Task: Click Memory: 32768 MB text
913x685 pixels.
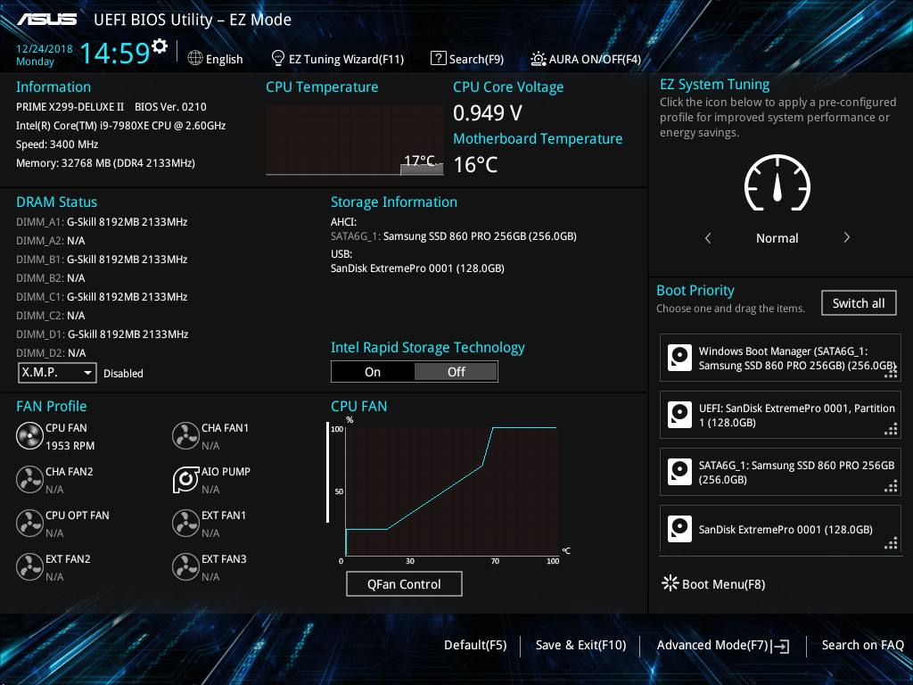Action: pyautogui.click(x=105, y=163)
